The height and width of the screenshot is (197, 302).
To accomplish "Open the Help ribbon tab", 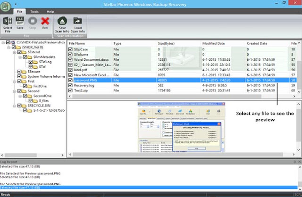I will [50, 11].
